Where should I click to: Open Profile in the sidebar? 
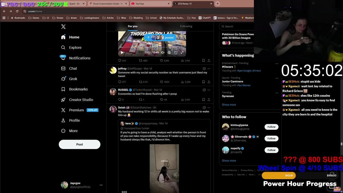coord(70,120)
